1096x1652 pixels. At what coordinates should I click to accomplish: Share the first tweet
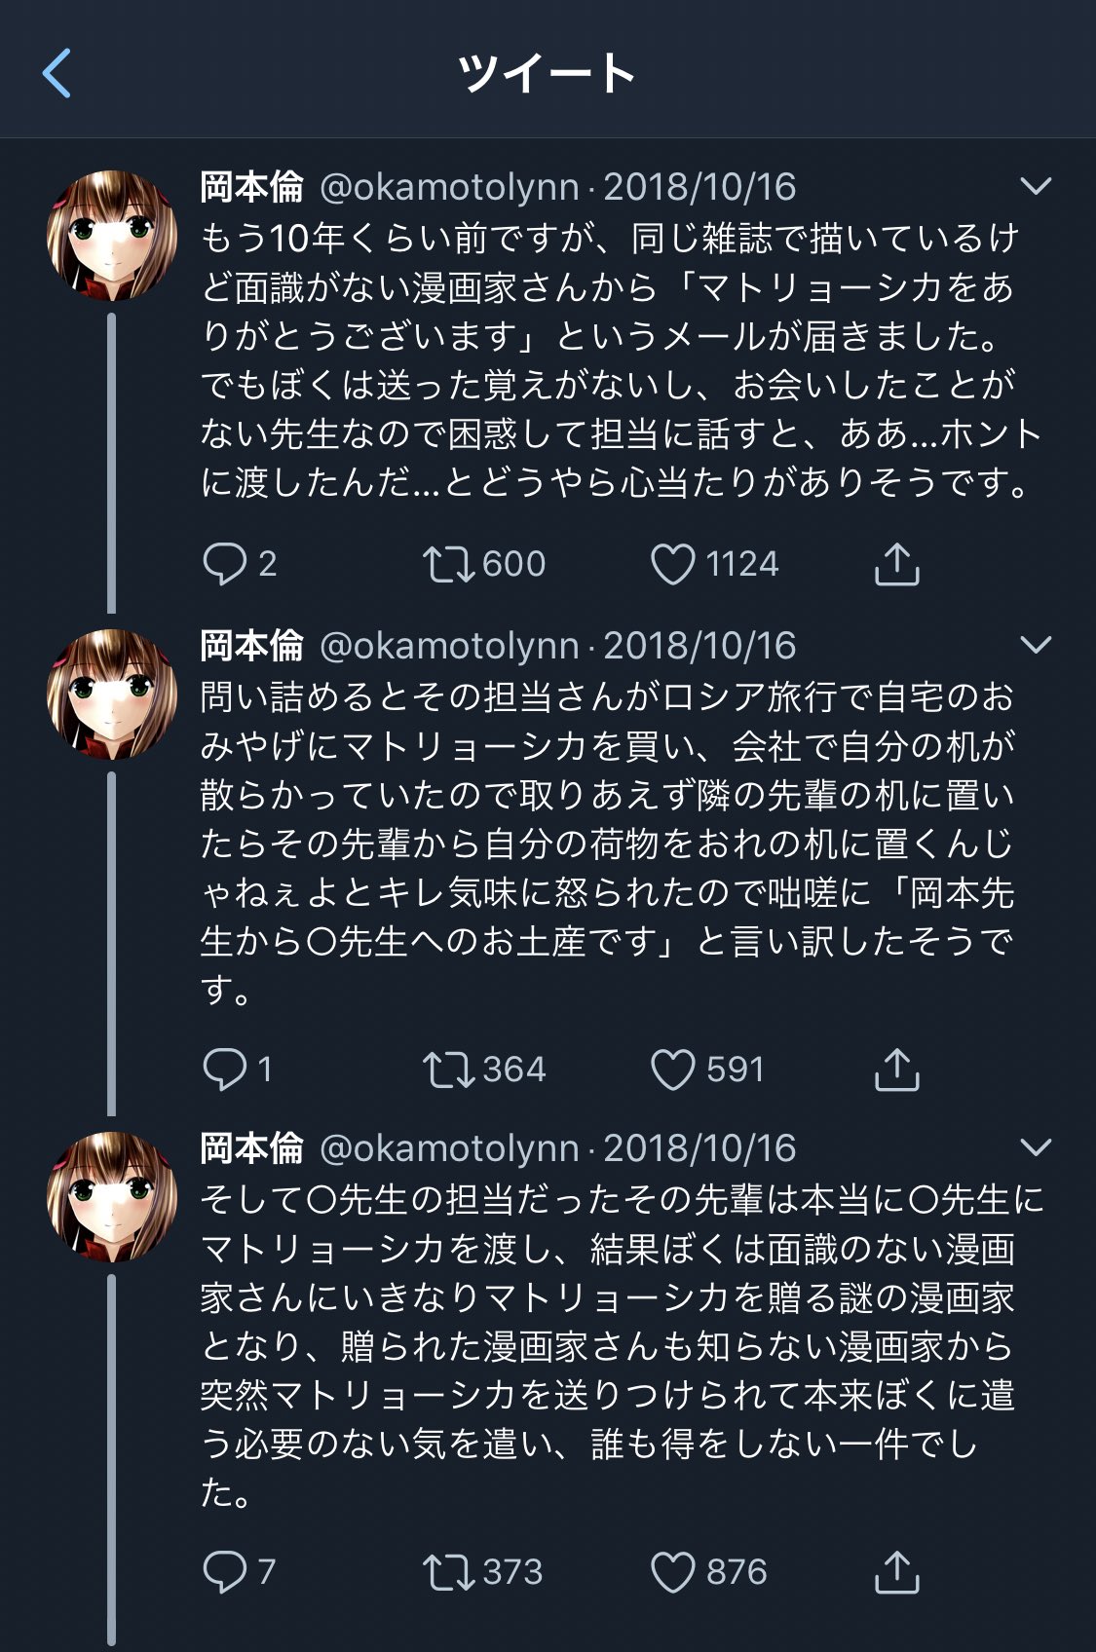tap(896, 564)
